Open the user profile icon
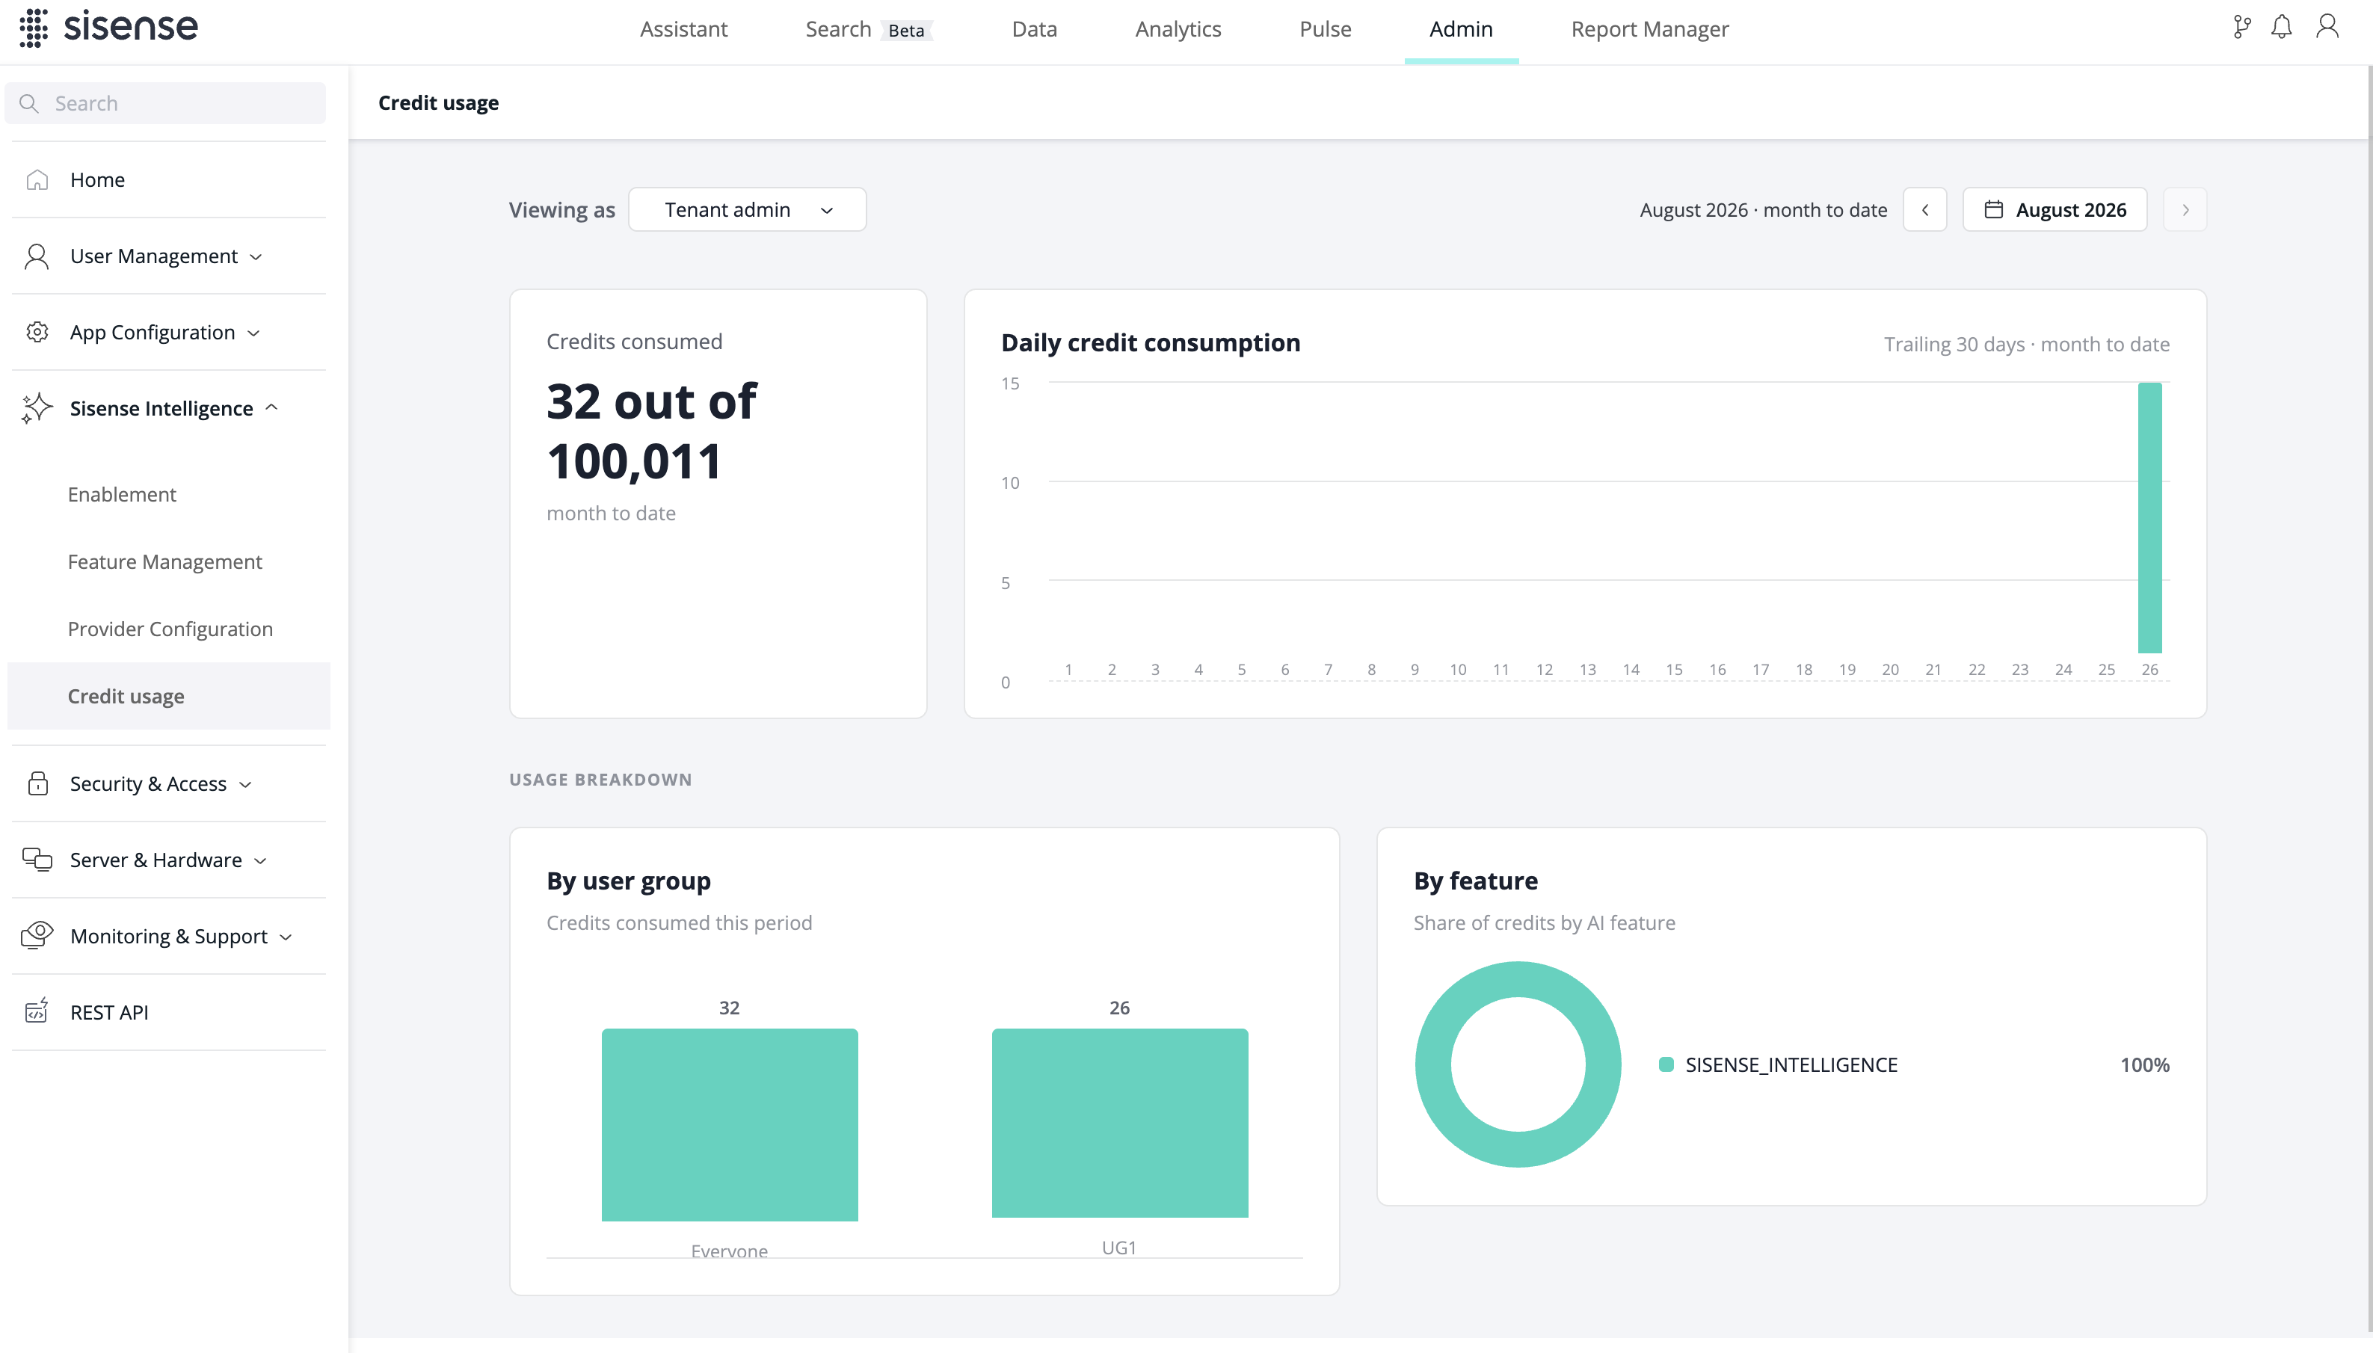 coord(2327,27)
